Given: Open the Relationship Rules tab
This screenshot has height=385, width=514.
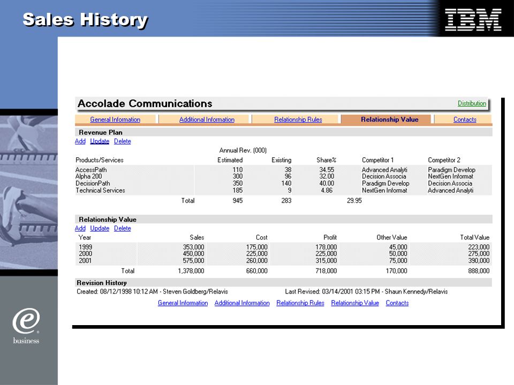Looking at the screenshot, I should (x=298, y=119).
